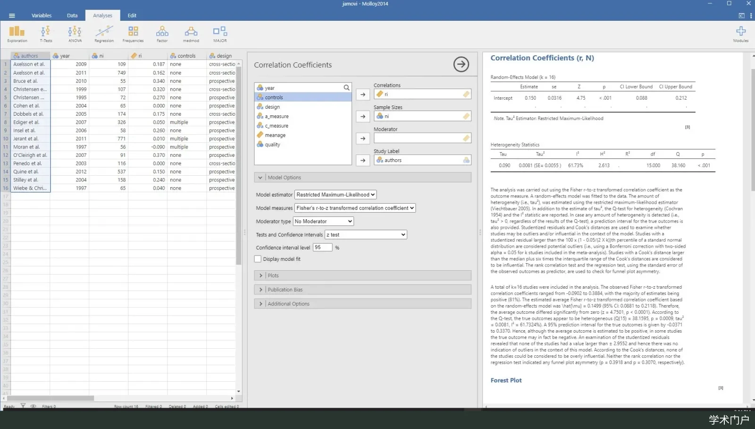Switch to the Variables tab
Screen dimensions: 755x429
(x=42, y=16)
